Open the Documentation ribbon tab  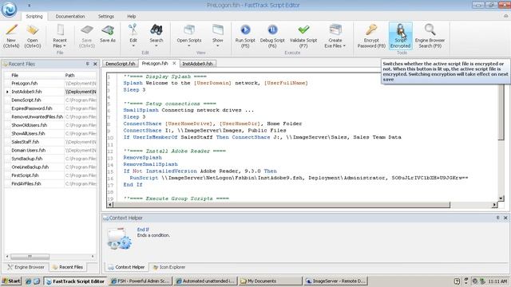pos(70,16)
